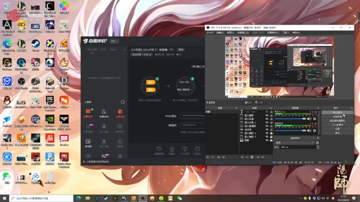Open File Explorer from the taskbar
This screenshot has height=202, width=360.
coord(88,198)
